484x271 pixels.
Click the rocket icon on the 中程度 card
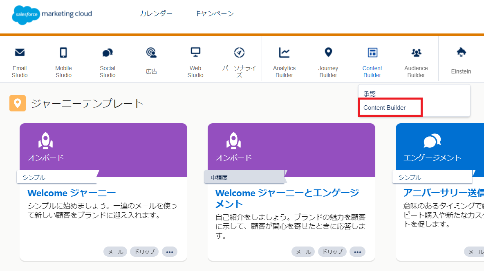tap(234, 140)
